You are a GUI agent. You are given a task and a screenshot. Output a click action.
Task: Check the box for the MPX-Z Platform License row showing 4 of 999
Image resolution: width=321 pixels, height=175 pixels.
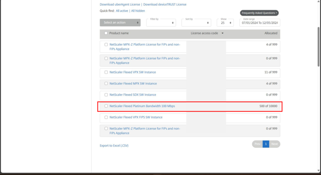click(x=106, y=44)
